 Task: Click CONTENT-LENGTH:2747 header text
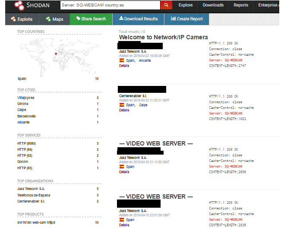tap(227, 66)
